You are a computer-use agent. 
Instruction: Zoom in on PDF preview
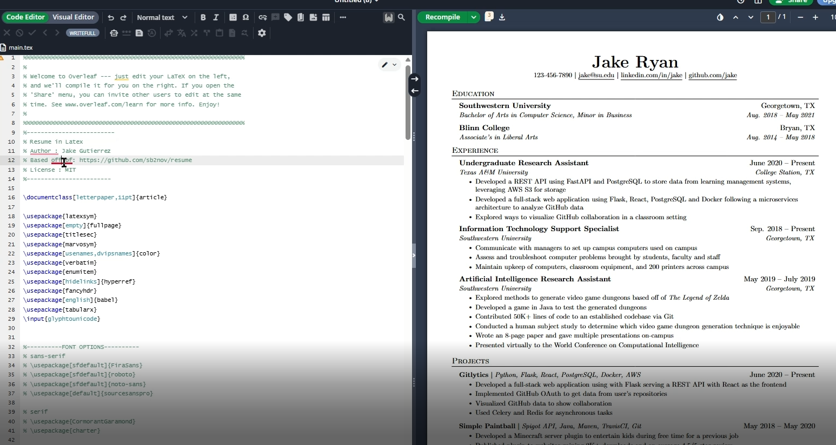815,17
